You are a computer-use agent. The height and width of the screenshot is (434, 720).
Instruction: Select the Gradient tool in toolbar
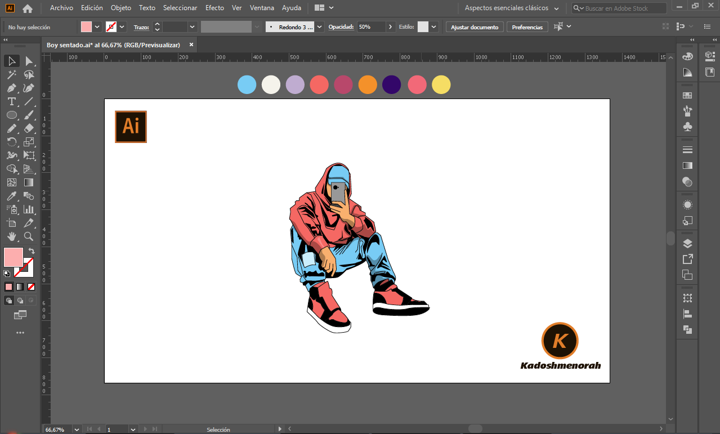pyautogui.click(x=29, y=182)
